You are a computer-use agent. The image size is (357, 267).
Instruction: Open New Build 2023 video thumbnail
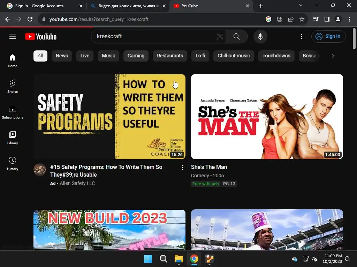click(109, 230)
